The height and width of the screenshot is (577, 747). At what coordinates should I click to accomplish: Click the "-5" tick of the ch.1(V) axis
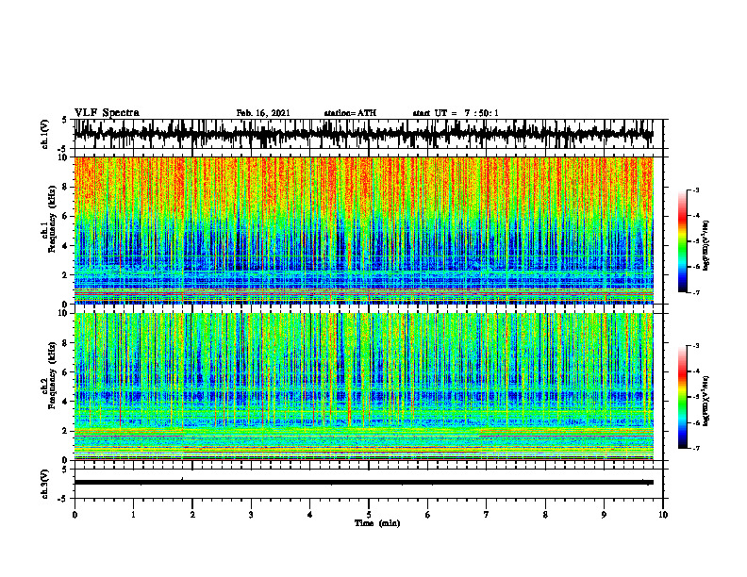point(63,149)
